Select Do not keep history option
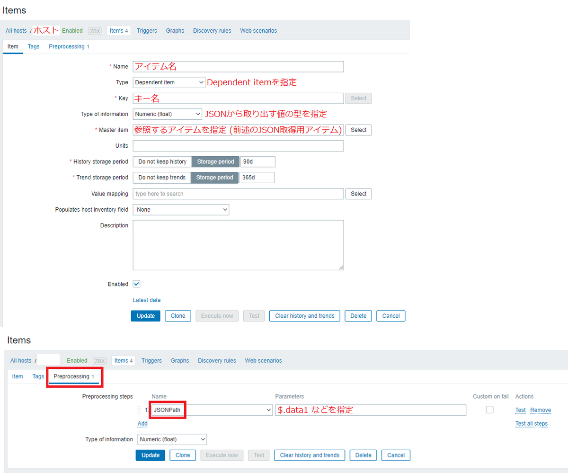 162,161
